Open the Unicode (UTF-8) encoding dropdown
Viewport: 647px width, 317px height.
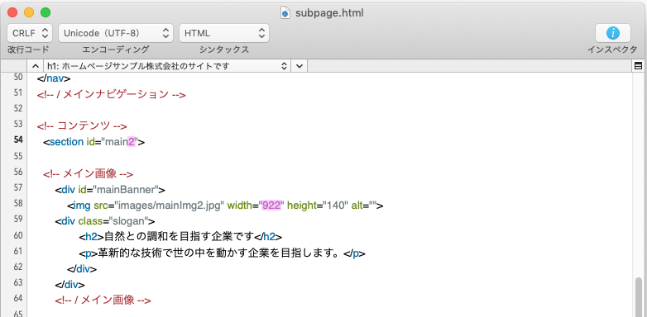point(116,33)
